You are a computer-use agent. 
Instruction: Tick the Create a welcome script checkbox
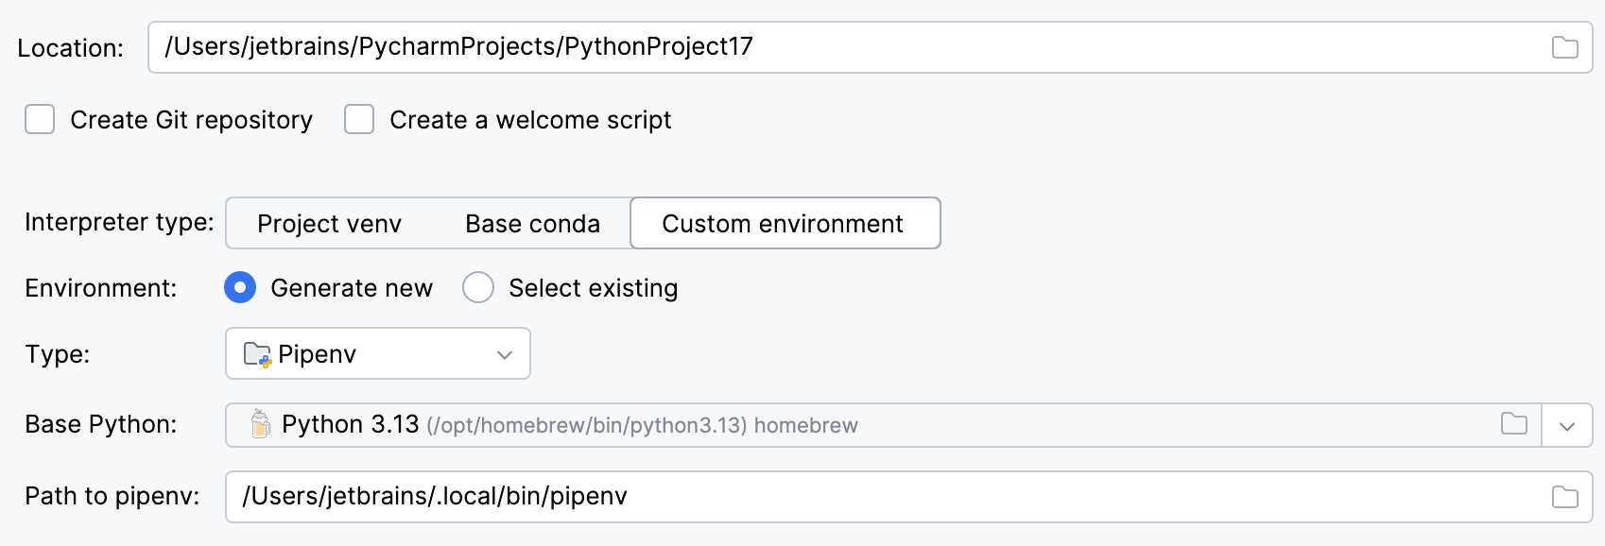[359, 120]
